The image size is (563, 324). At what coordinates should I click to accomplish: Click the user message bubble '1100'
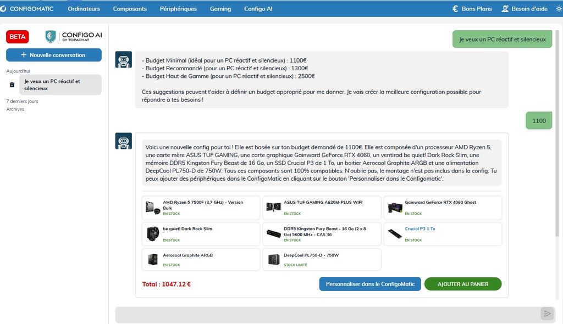(539, 121)
